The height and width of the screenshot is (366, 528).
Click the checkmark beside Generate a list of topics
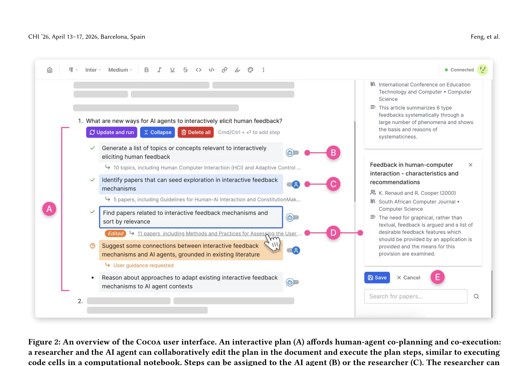pos(93,148)
